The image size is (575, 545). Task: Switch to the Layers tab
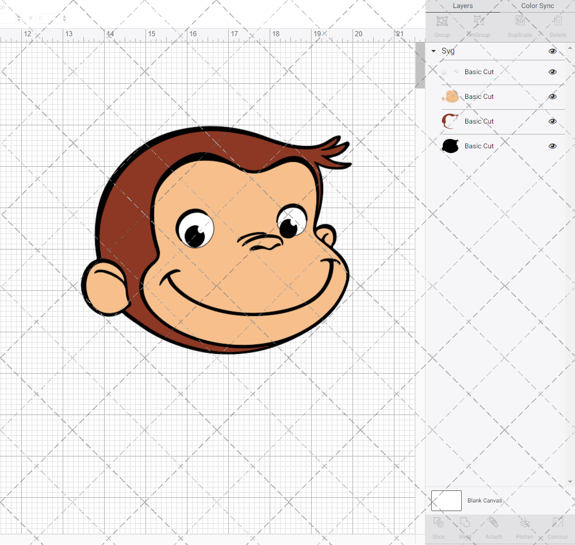point(463,6)
